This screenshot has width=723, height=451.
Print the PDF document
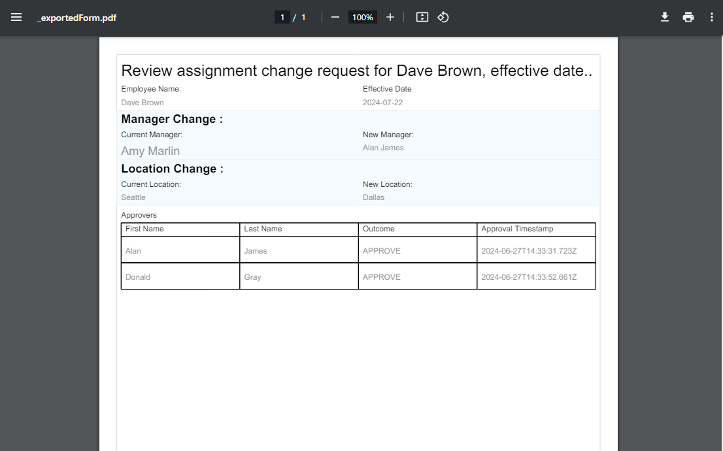688,18
